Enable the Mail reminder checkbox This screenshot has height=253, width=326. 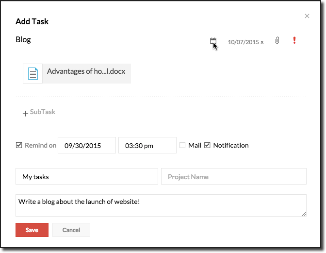pyautogui.click(x=182, y=145)
